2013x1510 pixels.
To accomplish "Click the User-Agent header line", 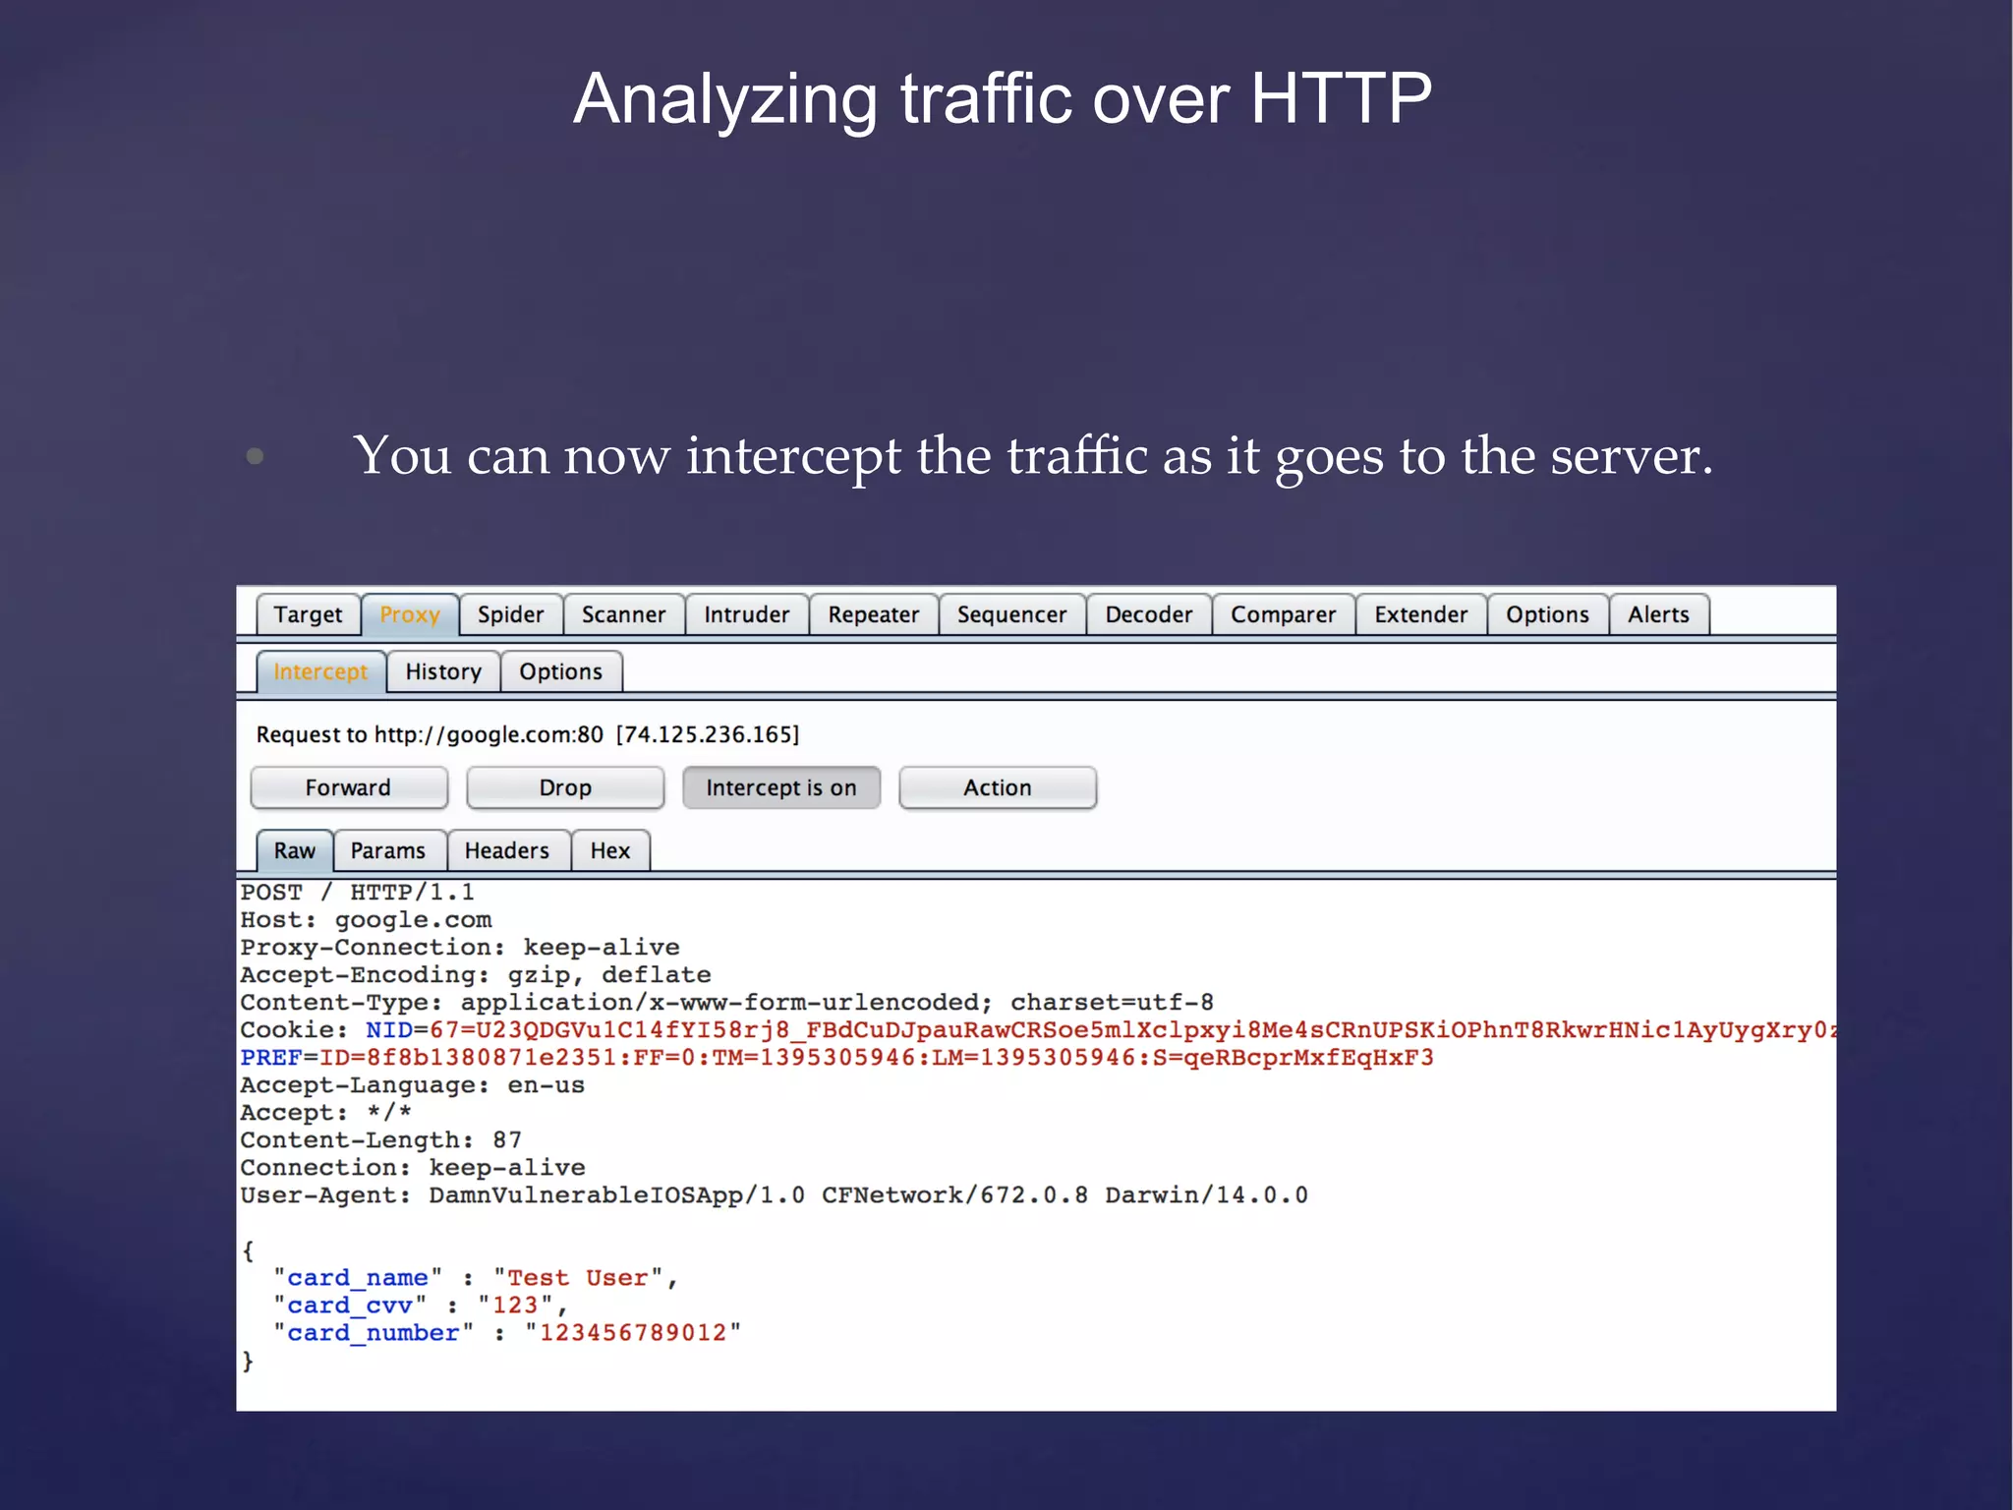I will [x=775, y=1194].
